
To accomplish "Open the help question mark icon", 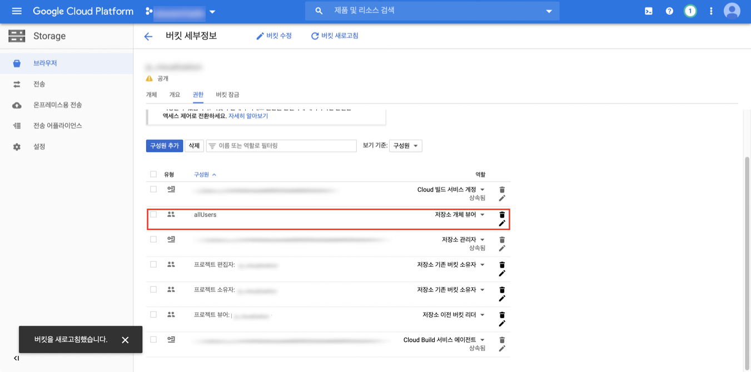I will [x=669, y=11].
